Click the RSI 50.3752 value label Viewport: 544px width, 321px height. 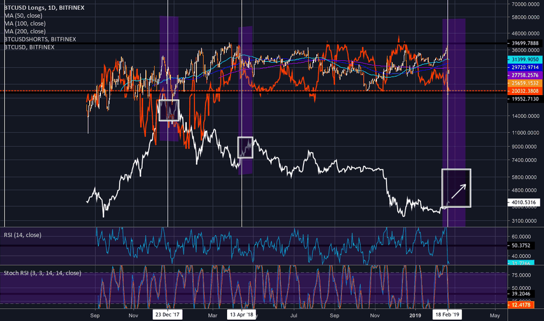pyautogui.click(x=521, y=245)
